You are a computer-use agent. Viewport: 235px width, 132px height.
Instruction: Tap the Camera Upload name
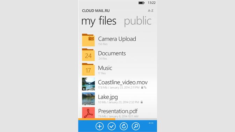[117, 39]
